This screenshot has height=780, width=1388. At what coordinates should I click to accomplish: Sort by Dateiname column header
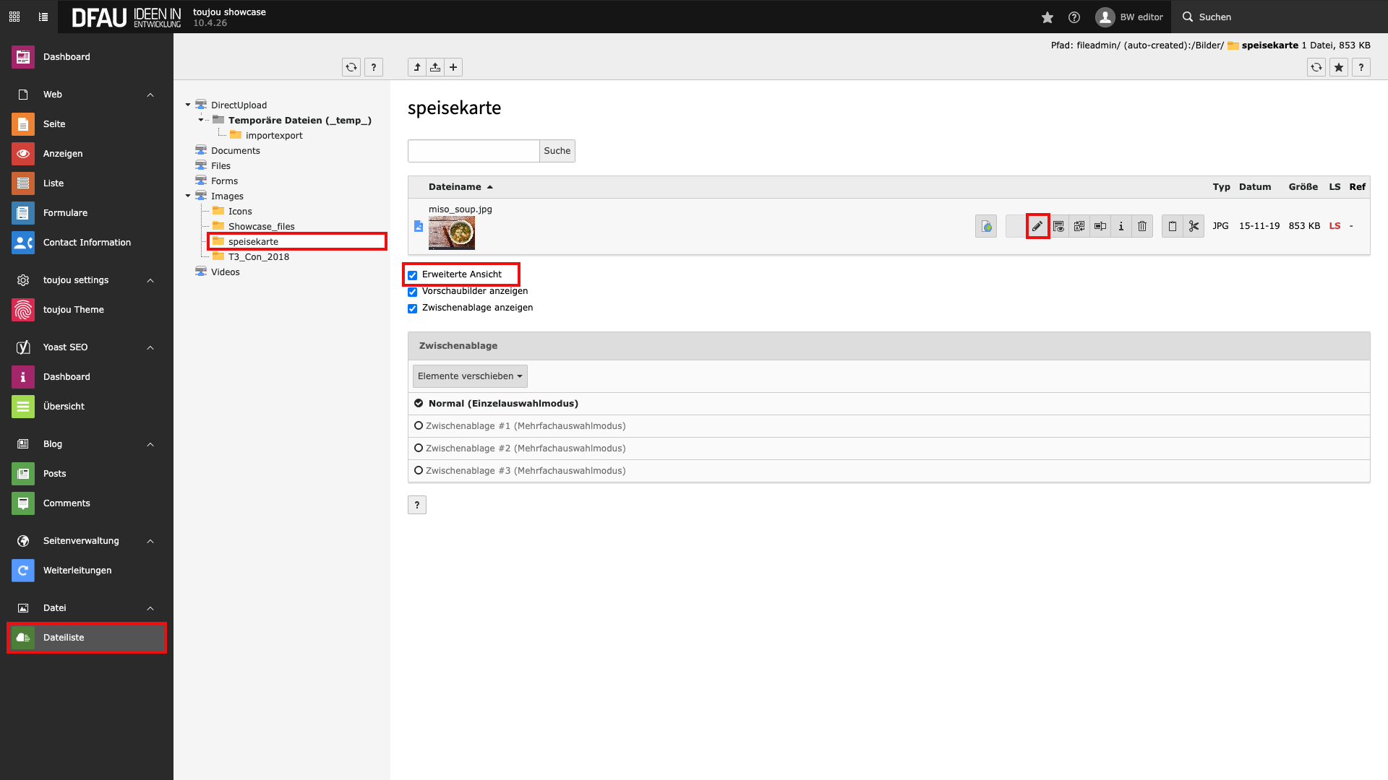pyautogui.click(x=455, y=187)
